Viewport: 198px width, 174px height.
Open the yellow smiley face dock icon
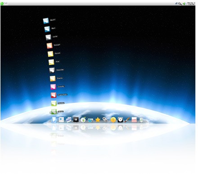tap(113, 120)
